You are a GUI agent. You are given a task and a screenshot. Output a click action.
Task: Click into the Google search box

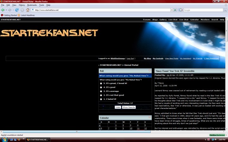(203, 10)
